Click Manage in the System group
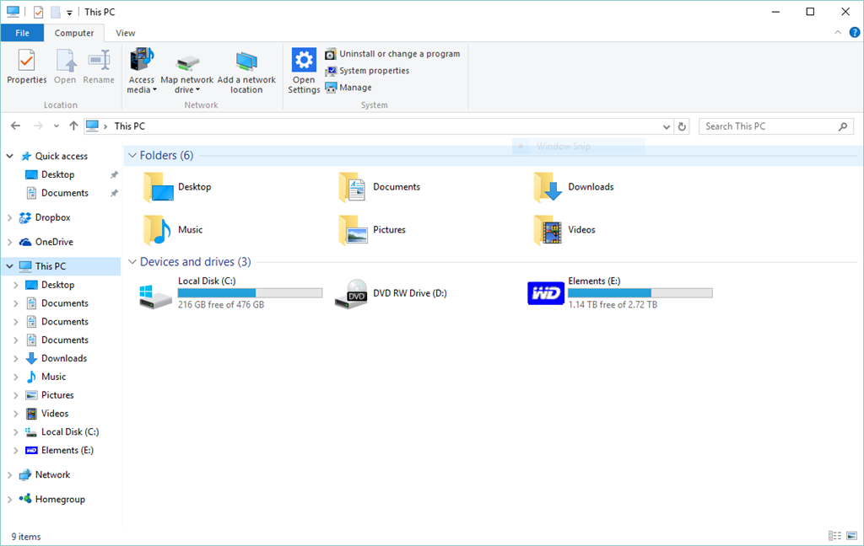Screen dimensions: 864x546 [348, 88]
